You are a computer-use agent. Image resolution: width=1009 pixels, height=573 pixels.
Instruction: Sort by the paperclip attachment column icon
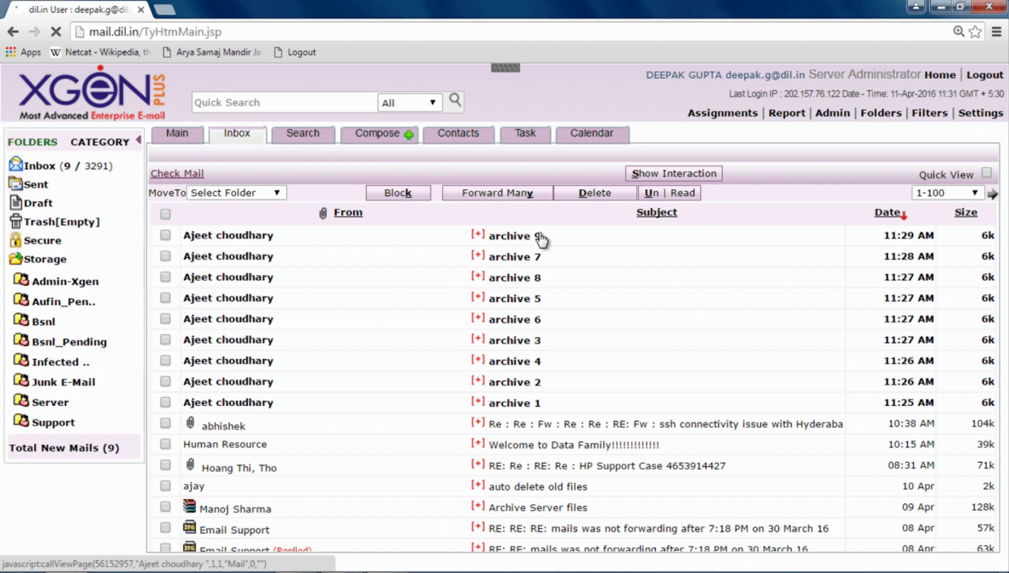[x=322, y=212]
